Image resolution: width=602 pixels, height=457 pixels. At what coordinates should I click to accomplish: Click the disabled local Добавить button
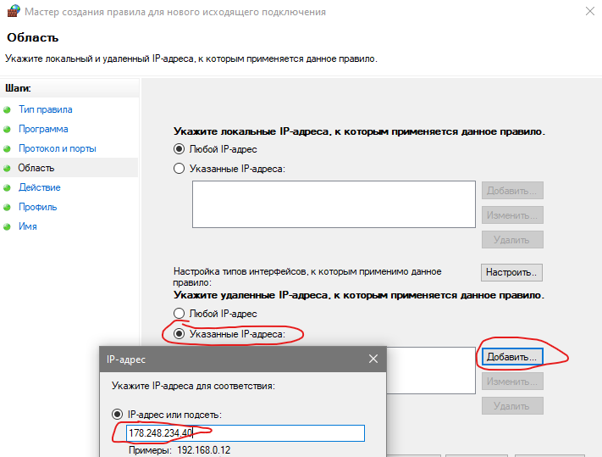(x=512, y=191)
